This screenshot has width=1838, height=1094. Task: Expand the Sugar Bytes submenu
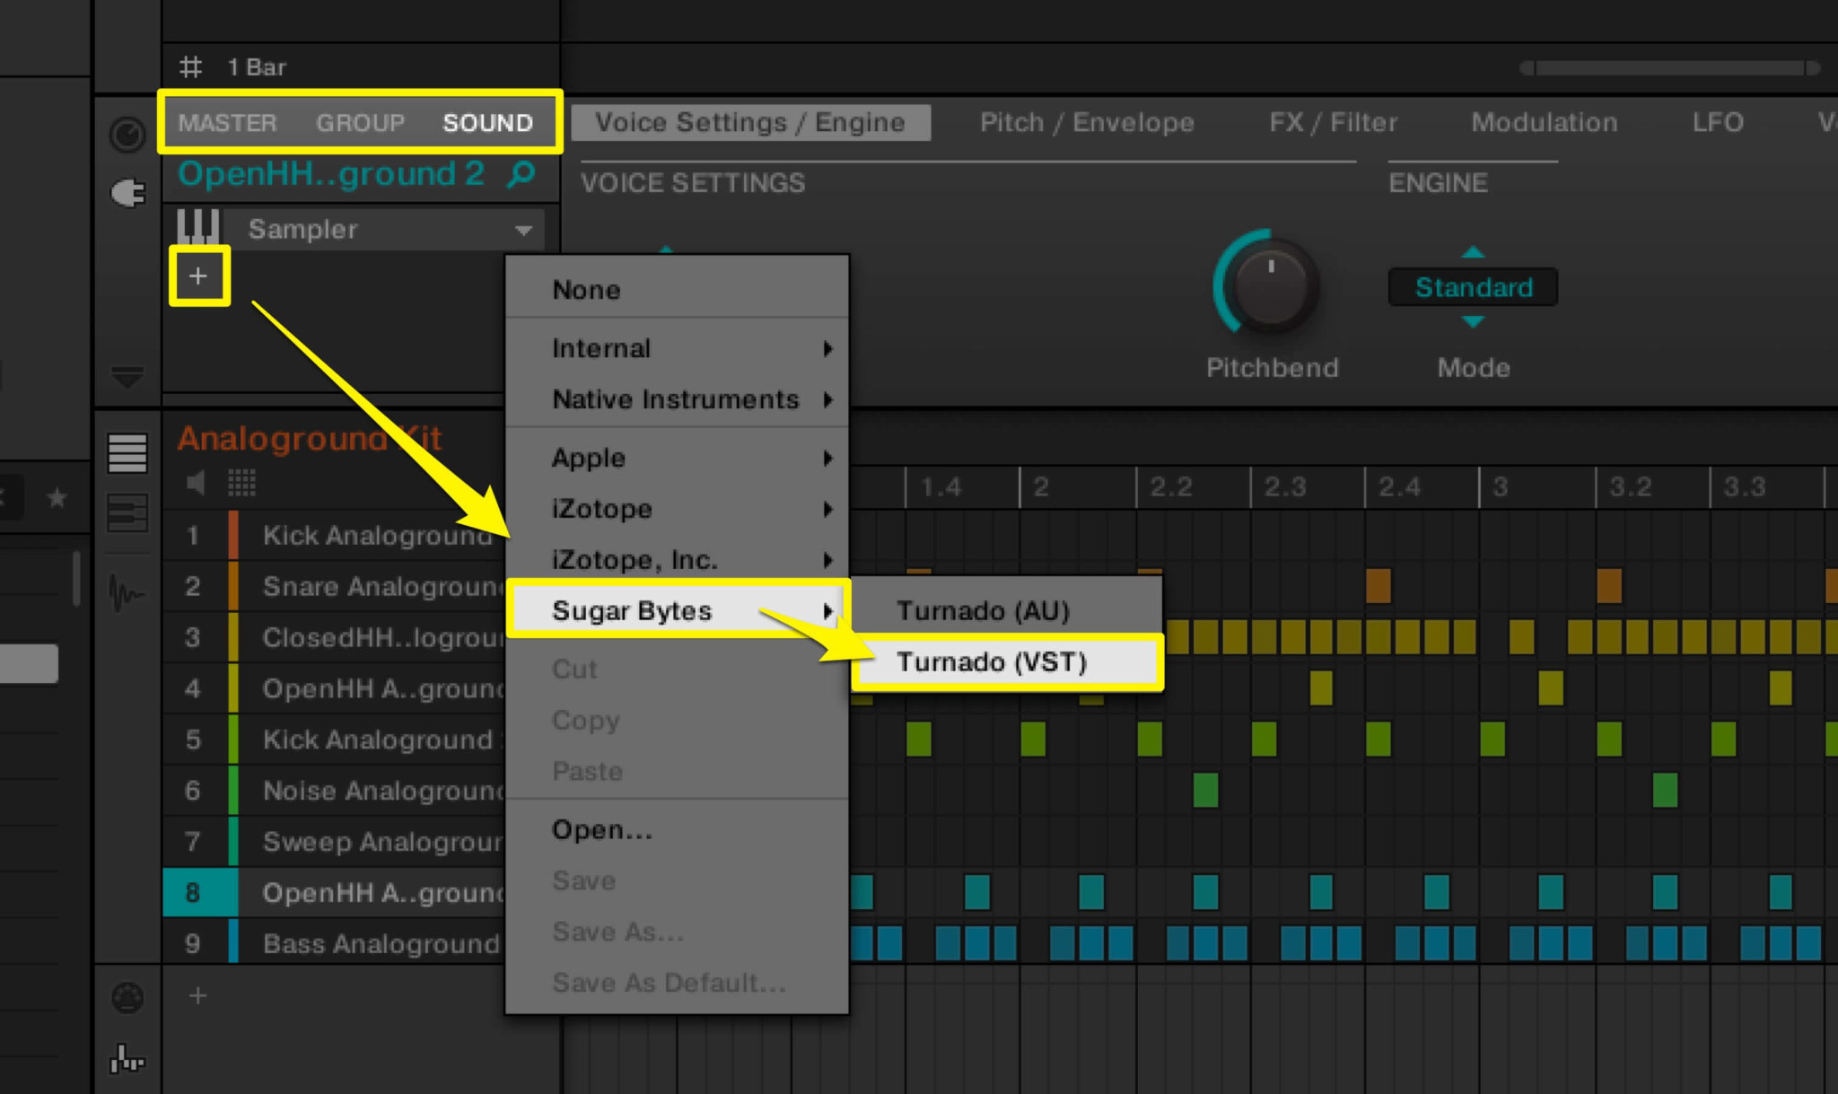tap(678, 610)
